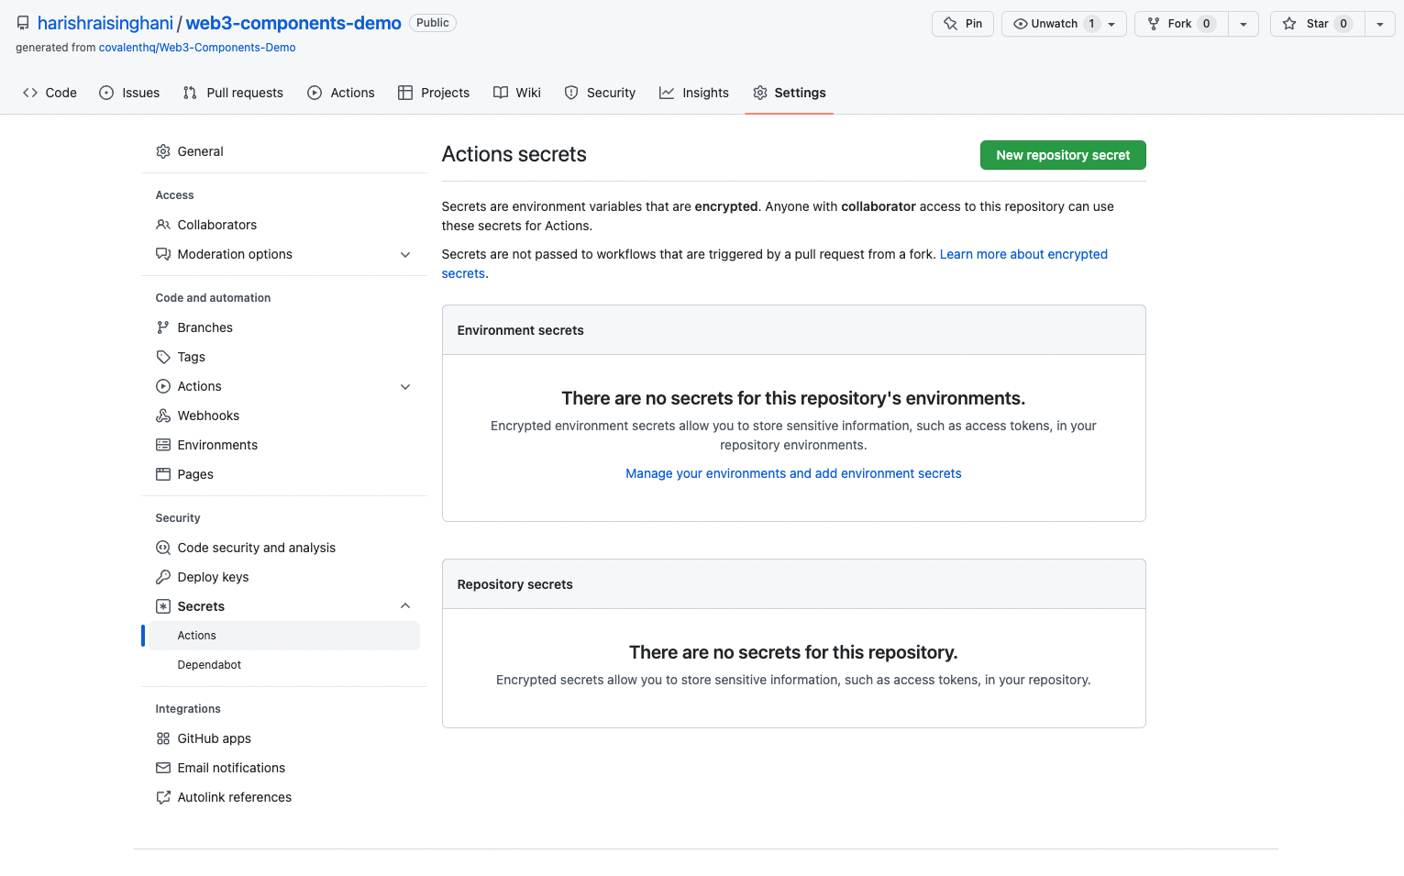Image resolution: width=1404 pixels, height=876 pixels.
Task: Open the Star lists dropdown arrow
Action: point(1380,24)
